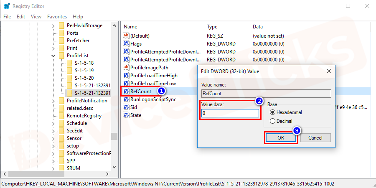Click the tree pane horizontal scroll left arrow
The width and height of the screenshot is (376, 188).
(x=5, y=174)
